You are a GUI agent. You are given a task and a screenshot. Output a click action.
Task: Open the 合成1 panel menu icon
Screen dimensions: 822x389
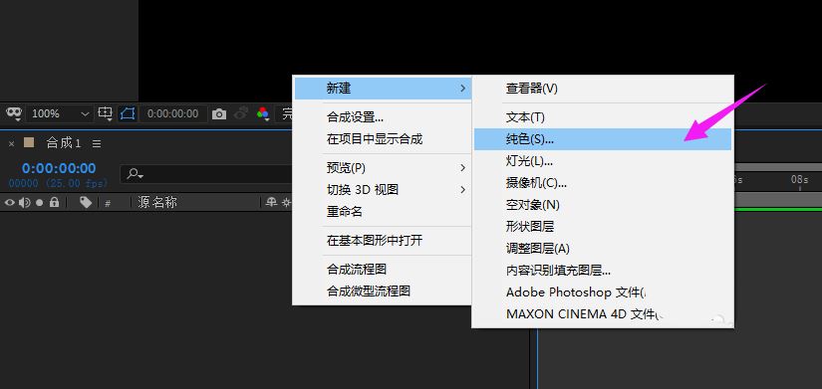(x=97, y=143)
